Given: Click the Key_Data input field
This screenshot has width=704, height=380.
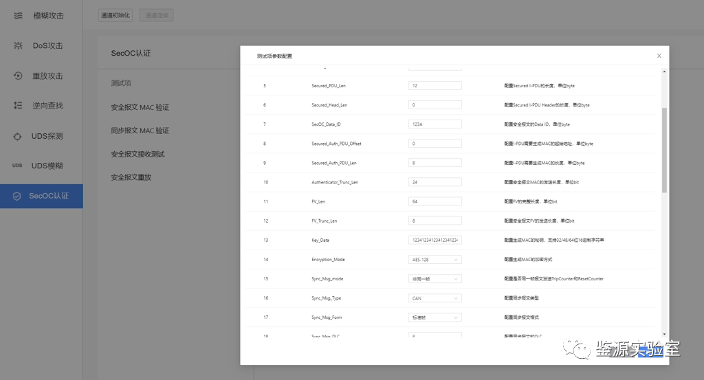Looking at the screenshot, I should click(x=434, y=240).
